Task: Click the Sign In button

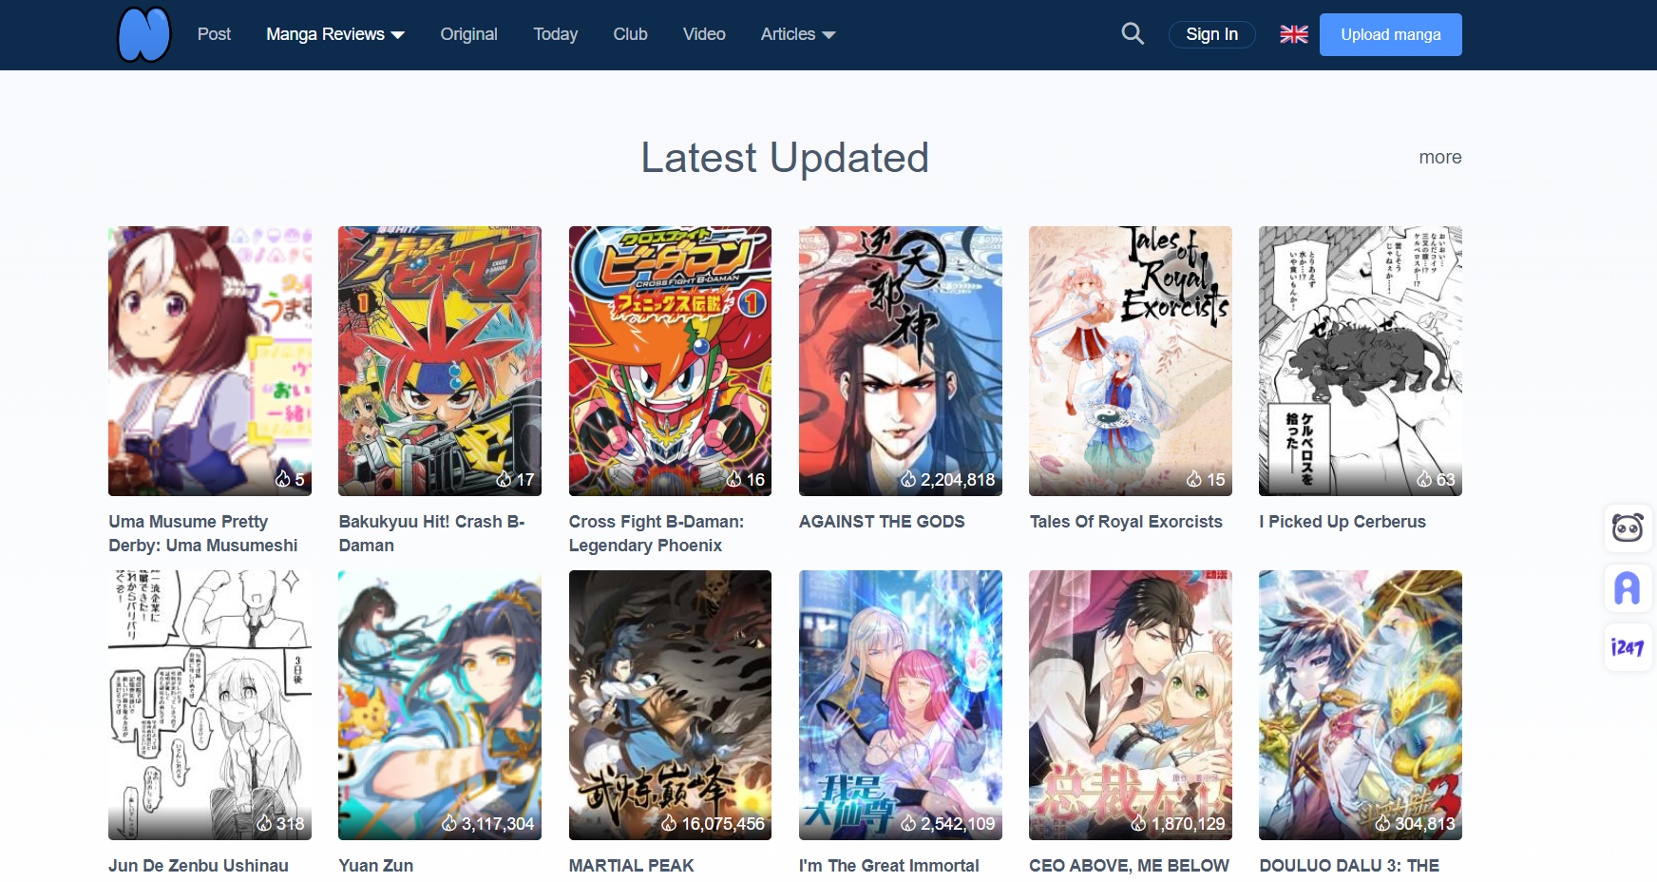Action: (1211, 34)
